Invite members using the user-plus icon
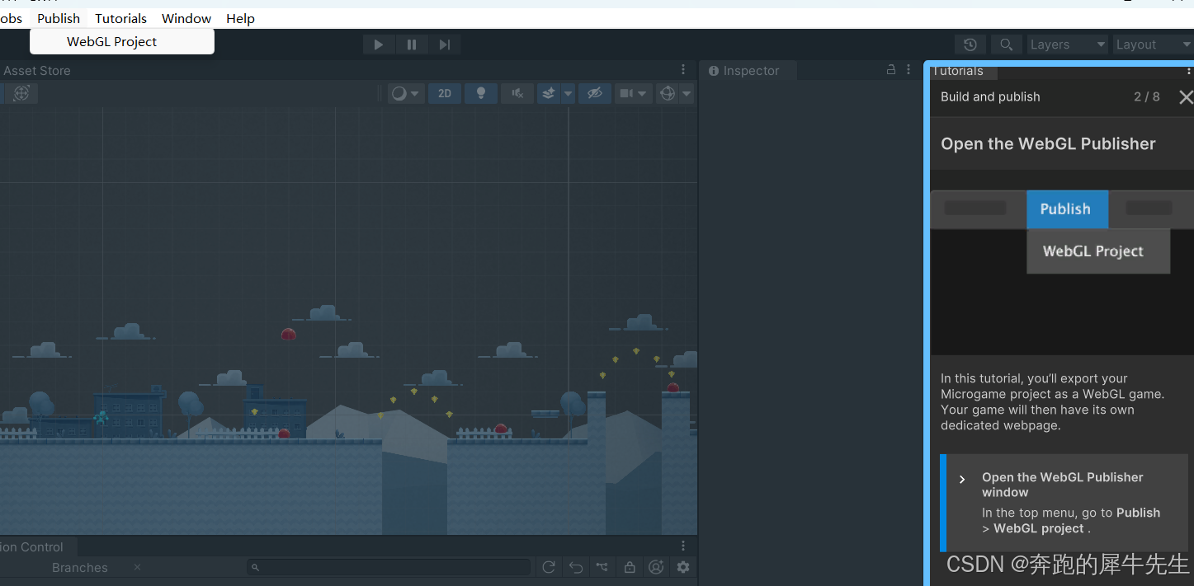 click(656, 567)
